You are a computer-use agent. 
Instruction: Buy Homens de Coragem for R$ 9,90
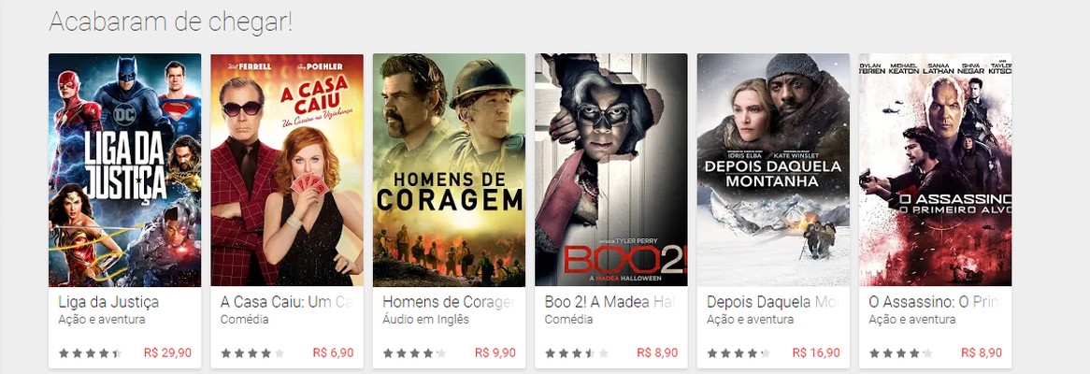tap(495, 352)
